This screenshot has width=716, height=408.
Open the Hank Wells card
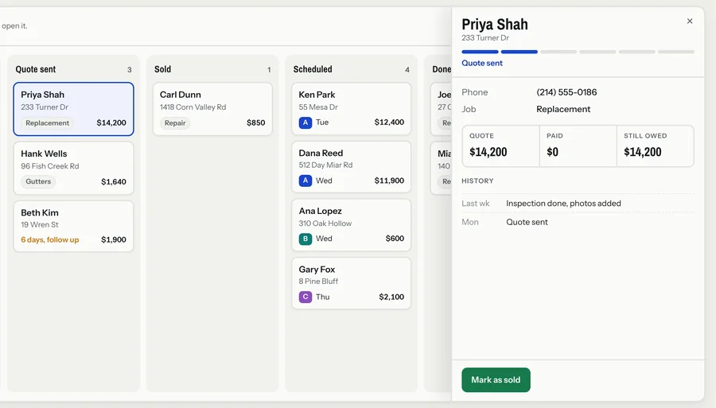[x=73, y=168]
